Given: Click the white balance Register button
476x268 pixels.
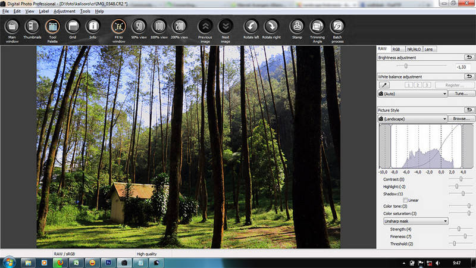Looking at the screenshot, I should [x=455, y=85].
